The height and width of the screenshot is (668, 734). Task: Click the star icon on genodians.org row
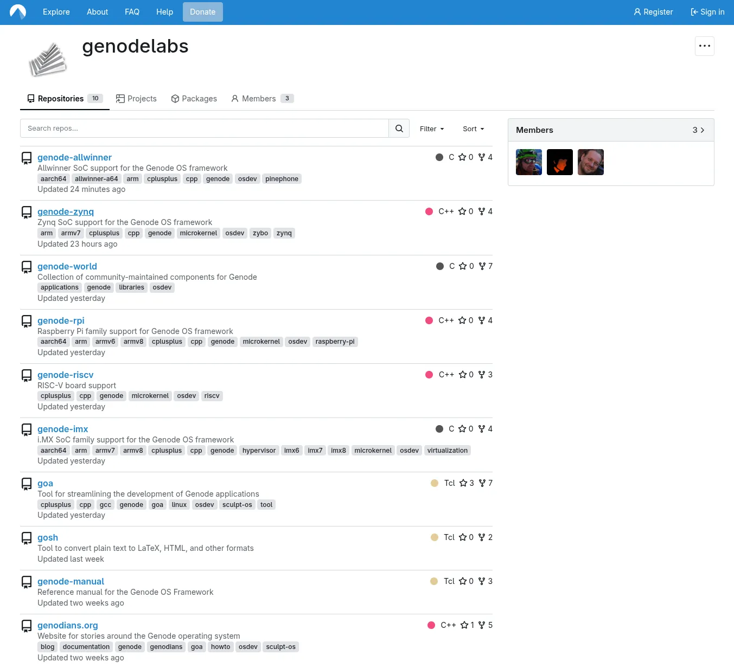pyautogui.click(x=464, y=625)
